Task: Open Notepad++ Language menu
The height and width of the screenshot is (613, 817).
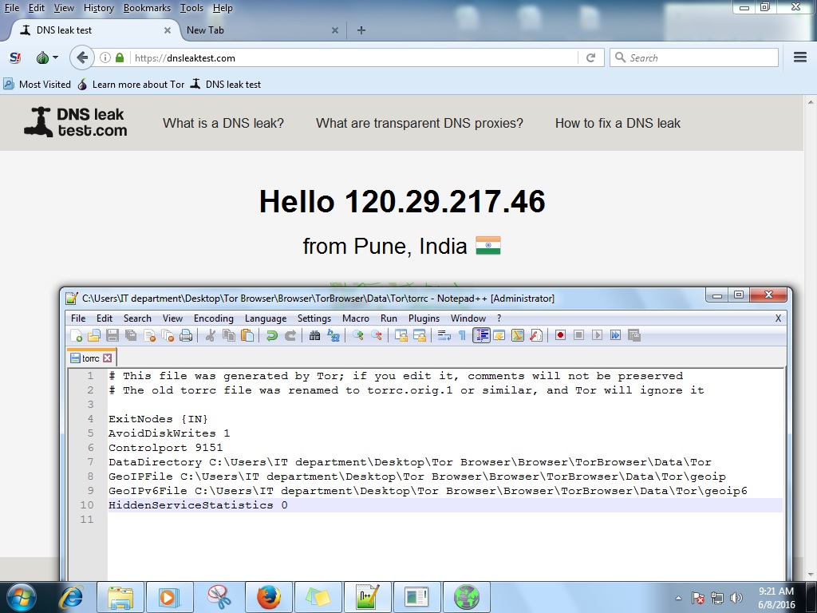Action: (266, 318)
